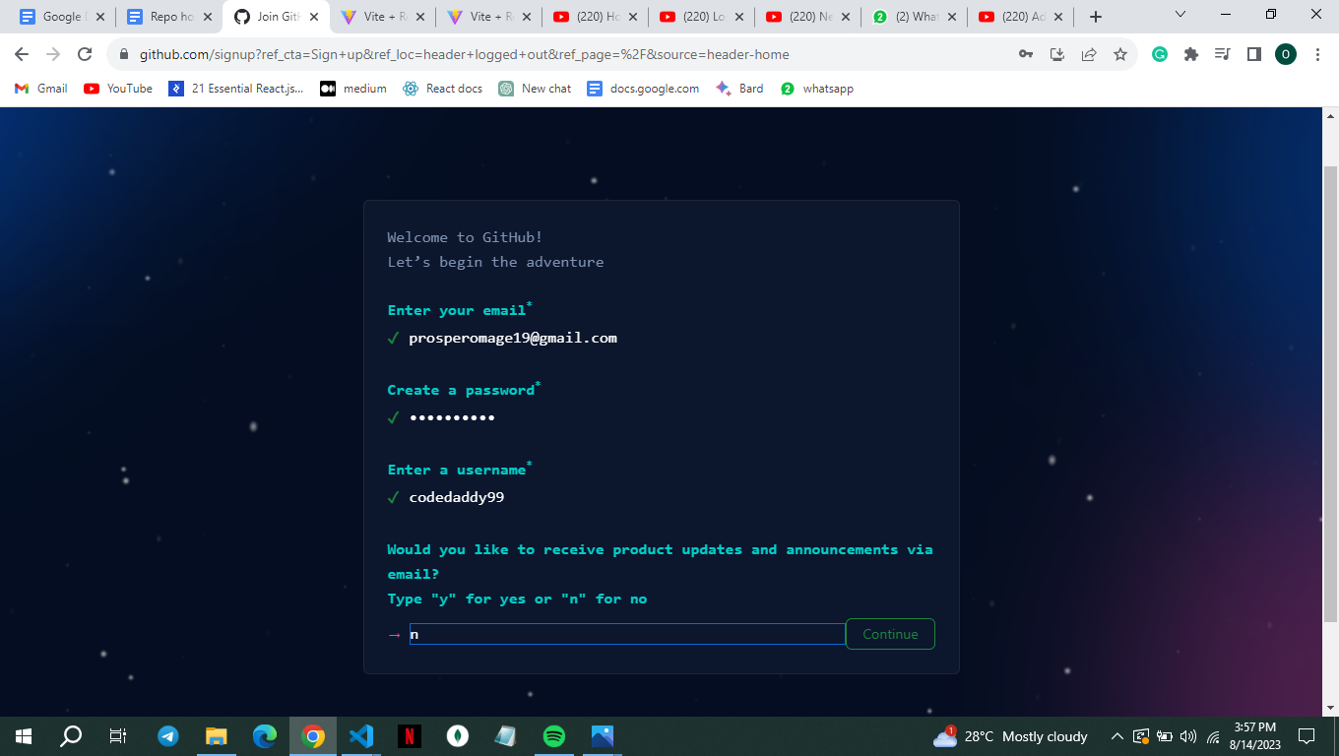Open a new tab with plus button
This screenshot has height=756, width=1339.
pyautogui.click(x=1096, y=17)
